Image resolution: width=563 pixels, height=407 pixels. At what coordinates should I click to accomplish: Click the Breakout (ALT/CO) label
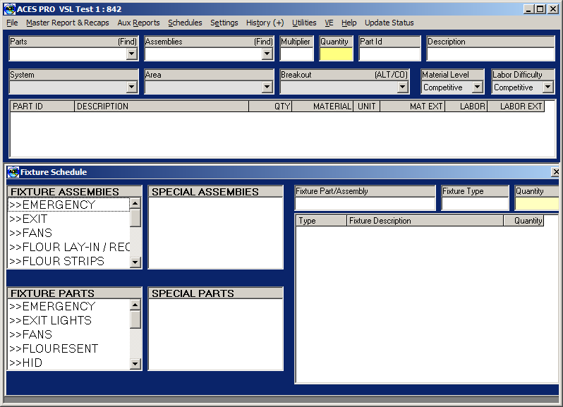pos(391,75)
